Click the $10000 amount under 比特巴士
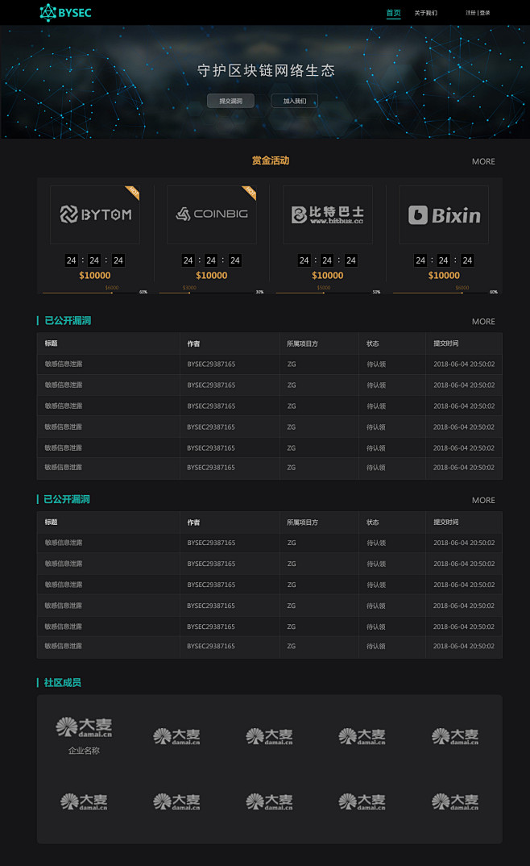The width and height of the screenshot is (530, 866). (x=328, y=275)
